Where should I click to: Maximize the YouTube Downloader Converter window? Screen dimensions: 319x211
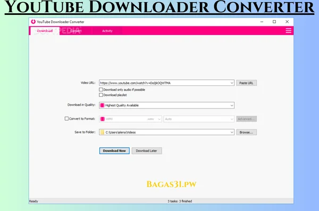(274, 22)
